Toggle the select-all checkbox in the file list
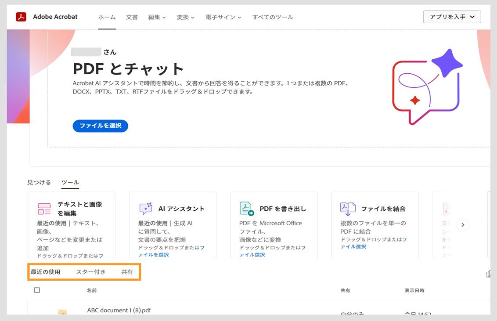The image size is (497, 321). (x=37, y=290)
